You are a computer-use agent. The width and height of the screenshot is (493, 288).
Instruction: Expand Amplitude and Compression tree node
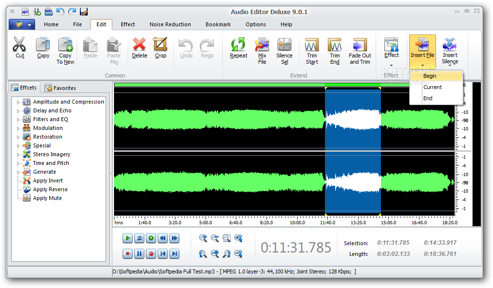pyautogui.click(x=18, y=102)
